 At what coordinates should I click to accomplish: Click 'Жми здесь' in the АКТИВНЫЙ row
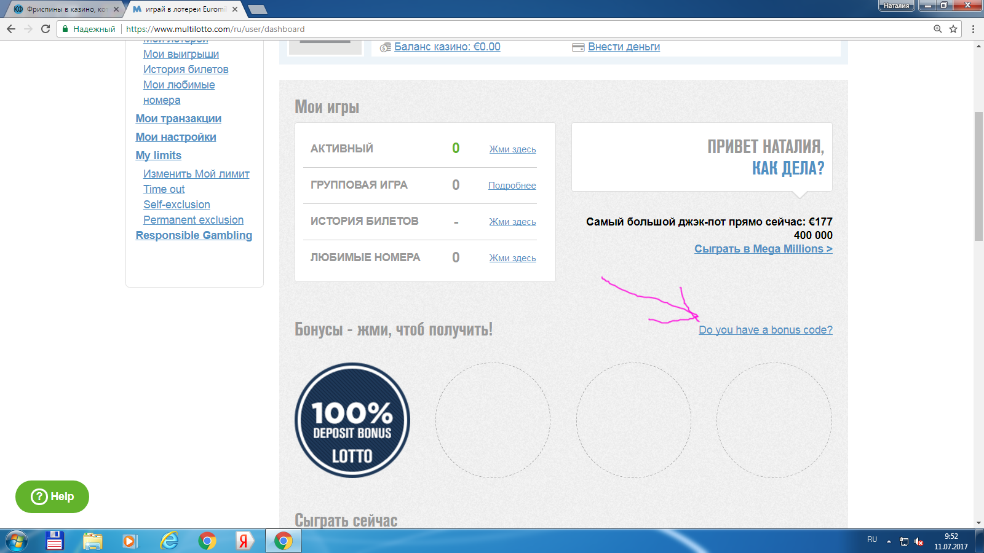point(512,149)
